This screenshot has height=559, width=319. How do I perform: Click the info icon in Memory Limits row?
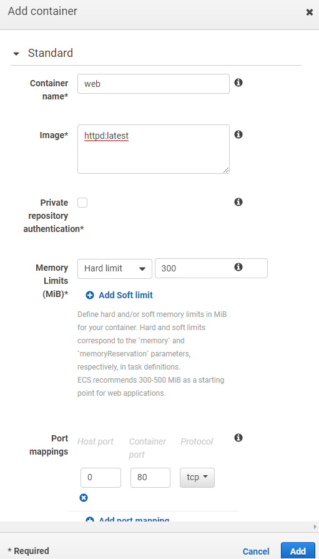[238, 267]
